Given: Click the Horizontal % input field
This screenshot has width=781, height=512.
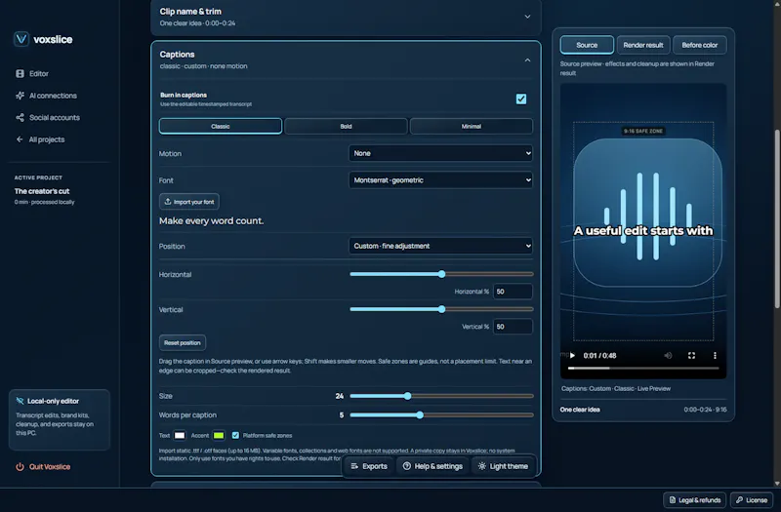Looking at the screenshot, I should (513, 292).
